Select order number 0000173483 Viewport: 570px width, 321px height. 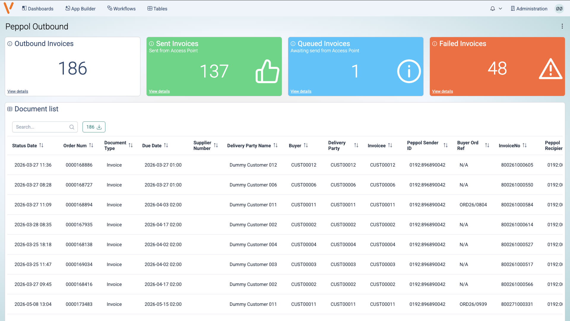[79, 304]
